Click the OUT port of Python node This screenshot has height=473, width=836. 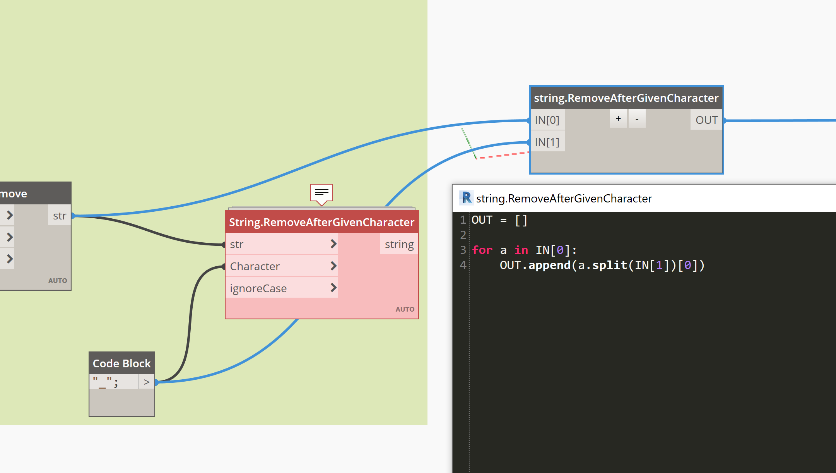[706, 120]
